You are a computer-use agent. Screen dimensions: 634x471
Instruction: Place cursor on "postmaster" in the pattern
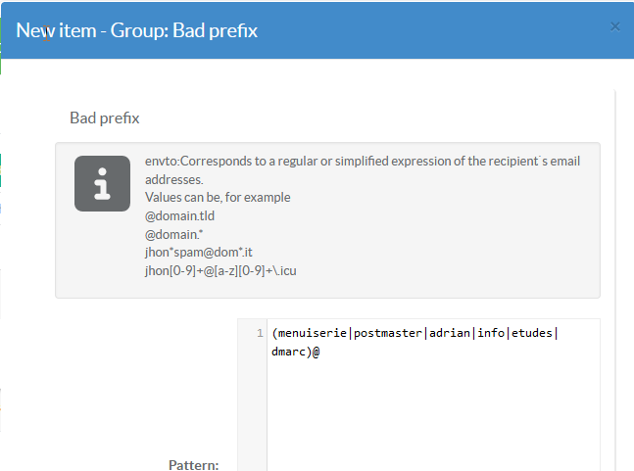pyautogui.click(x=389, y=333)
